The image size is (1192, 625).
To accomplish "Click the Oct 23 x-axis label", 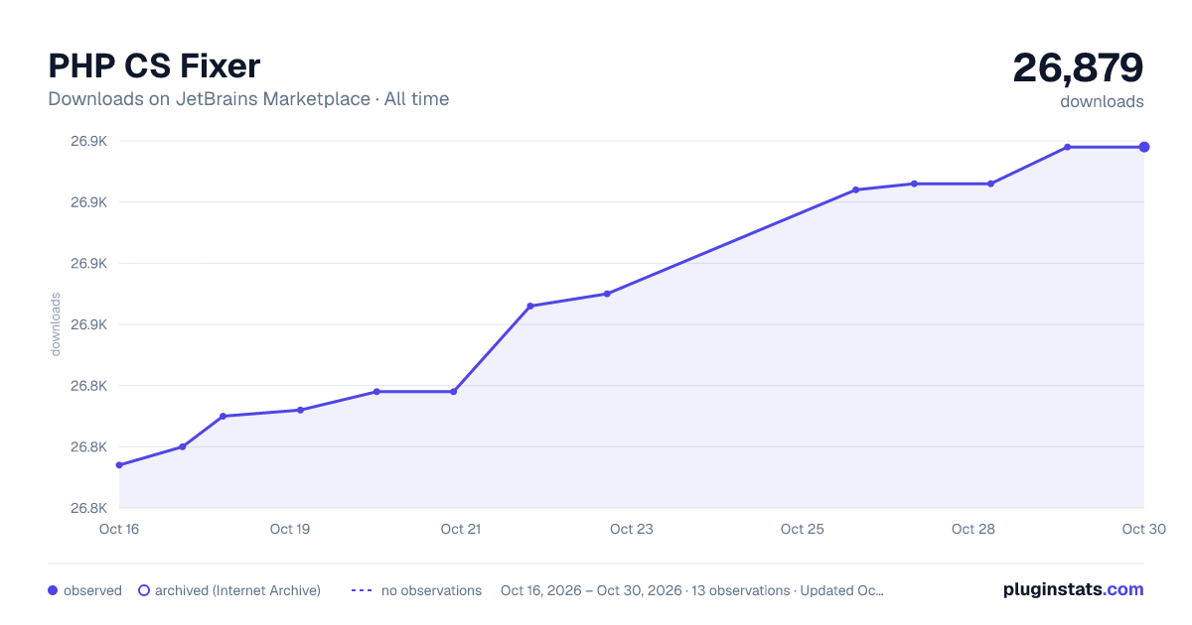I will coord(632,529).
